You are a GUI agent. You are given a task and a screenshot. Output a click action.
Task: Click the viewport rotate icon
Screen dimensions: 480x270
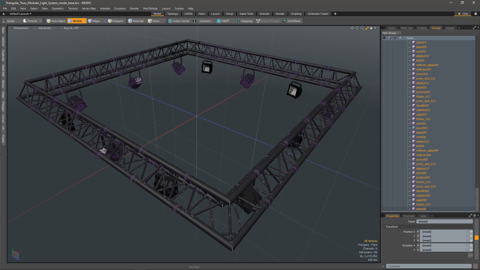tap(357, 28)
